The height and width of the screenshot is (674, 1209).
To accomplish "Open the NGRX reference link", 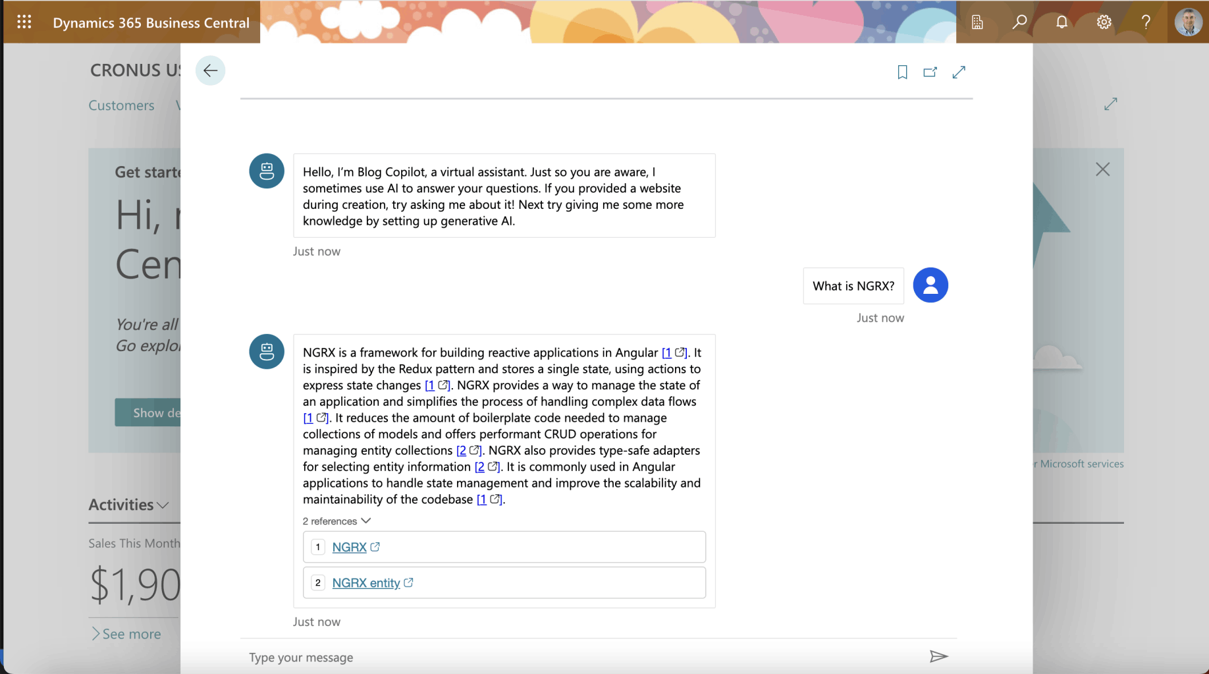I will pos(349,547).
